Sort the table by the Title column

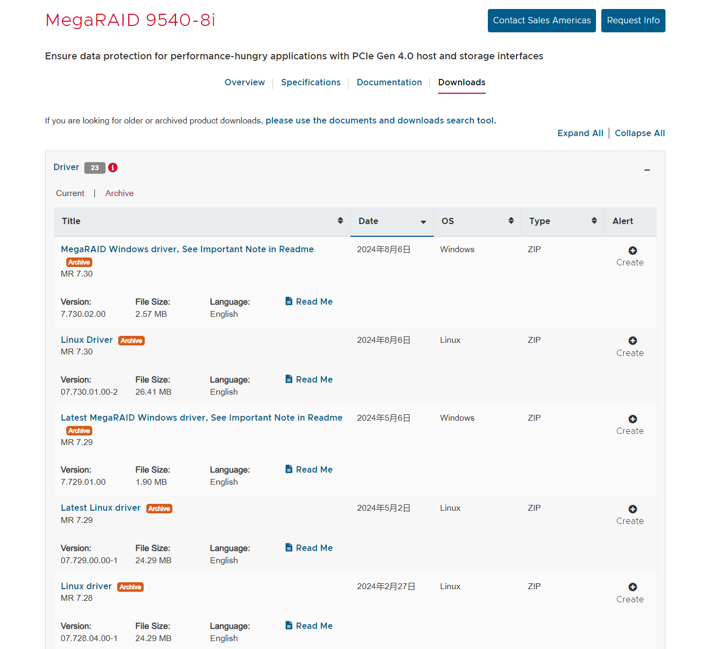point(340,221)
